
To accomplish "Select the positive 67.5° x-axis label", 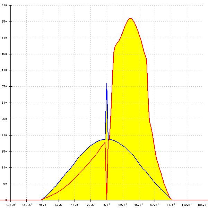I will [x=155, y=205].
